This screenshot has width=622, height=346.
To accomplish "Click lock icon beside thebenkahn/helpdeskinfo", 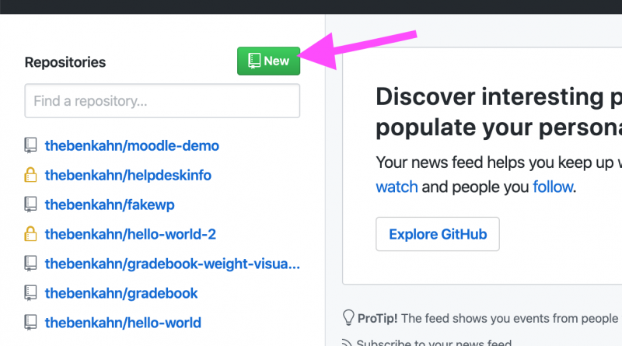I will click(x=30, y=175).
